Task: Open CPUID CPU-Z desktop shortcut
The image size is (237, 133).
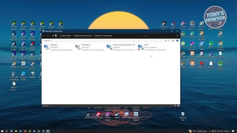Action: click(183, 25)
